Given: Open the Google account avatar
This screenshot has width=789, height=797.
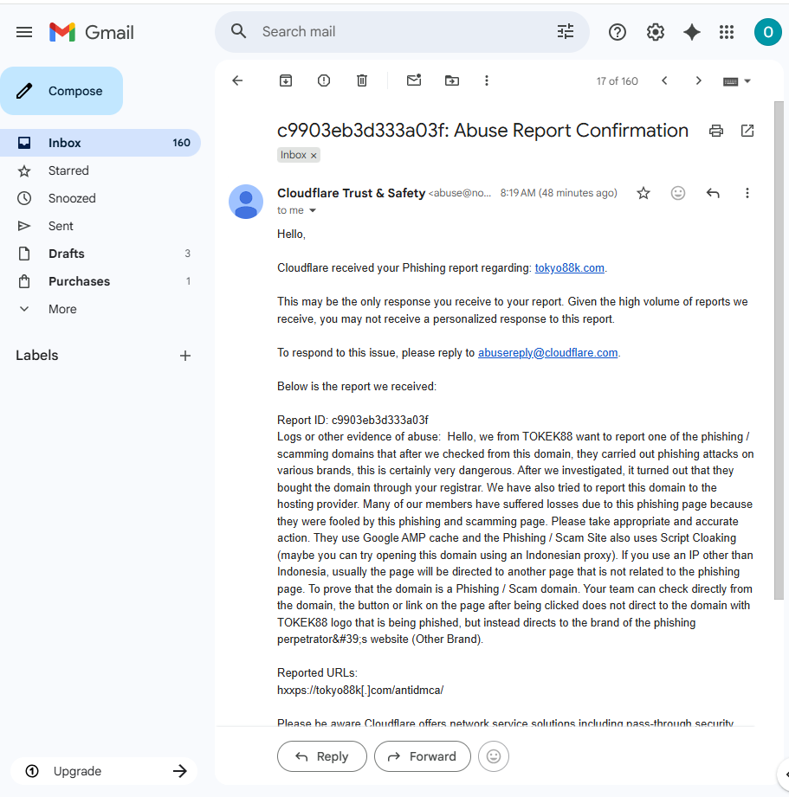Looking at the screenshot, I should (x=767, y=32).
